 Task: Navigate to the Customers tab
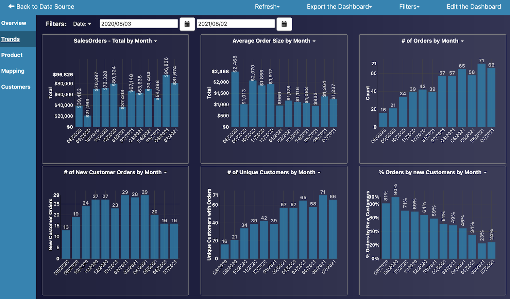16,87
